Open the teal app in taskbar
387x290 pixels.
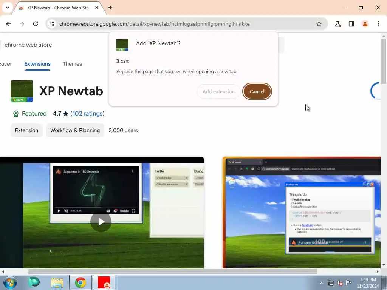(34, 282)
